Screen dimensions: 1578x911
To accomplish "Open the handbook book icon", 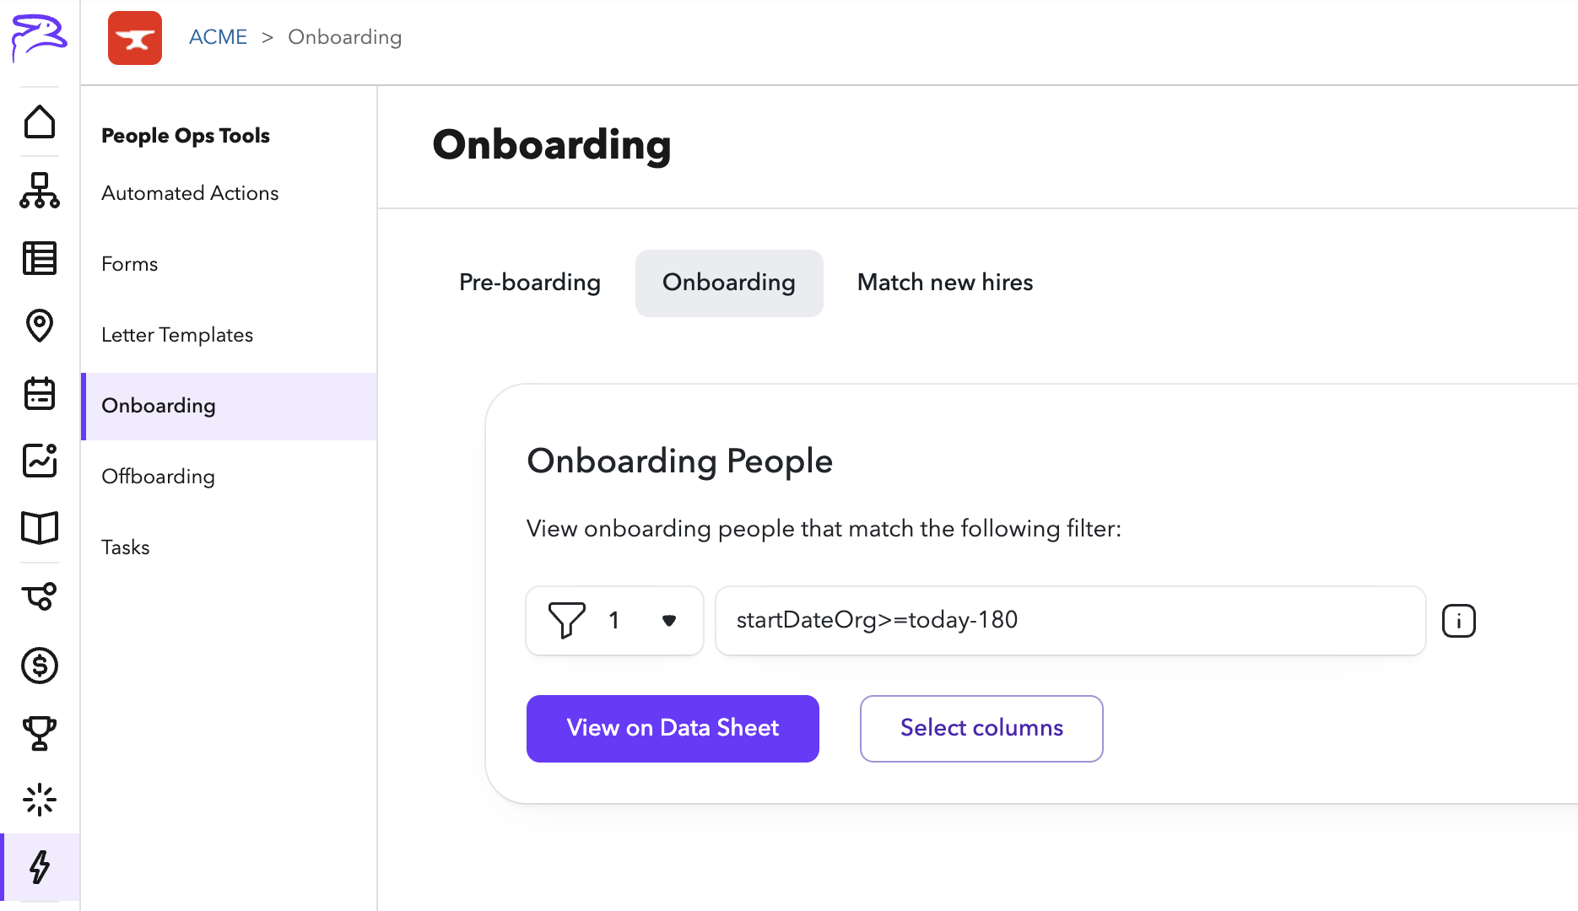I will coord(39,527).
